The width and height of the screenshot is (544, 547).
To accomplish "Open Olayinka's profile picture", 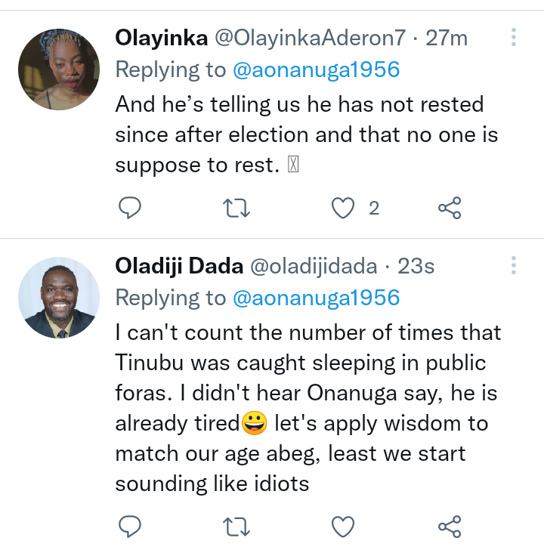I will tap(59, 70).
